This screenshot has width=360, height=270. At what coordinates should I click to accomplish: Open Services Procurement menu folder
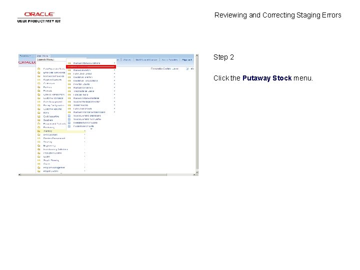(54, 138)
